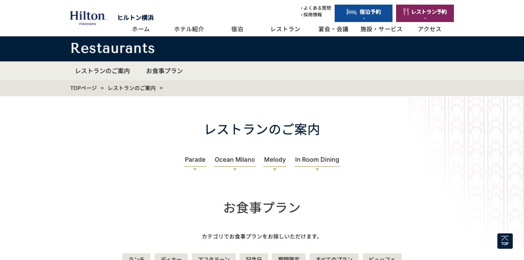Jump to Parade restaurant section

coord(195,160)
